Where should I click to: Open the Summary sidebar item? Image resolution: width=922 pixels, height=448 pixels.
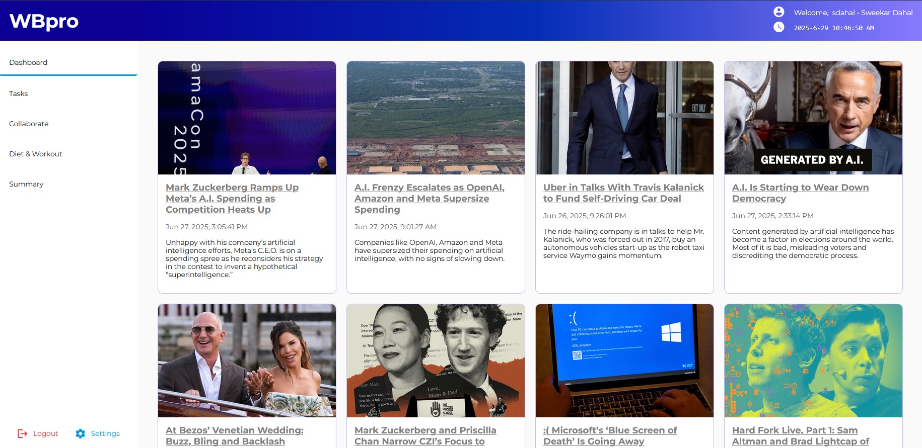[x=26, y=184]
